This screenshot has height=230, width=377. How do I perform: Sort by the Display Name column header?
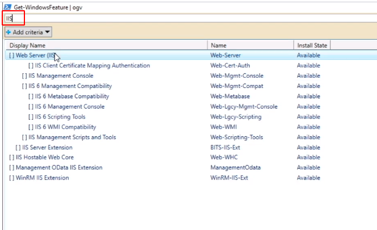(x=106, y=45)
